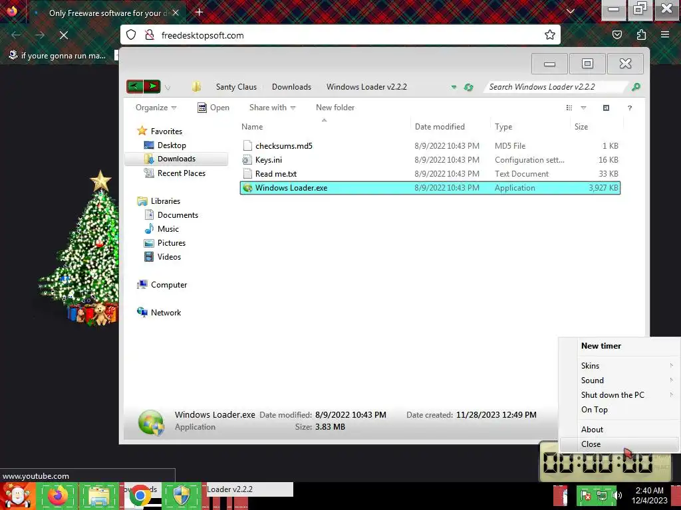This screenshot has width=681, height=510.
Task: Open the Music library
Action: click(x=168, y=228)
